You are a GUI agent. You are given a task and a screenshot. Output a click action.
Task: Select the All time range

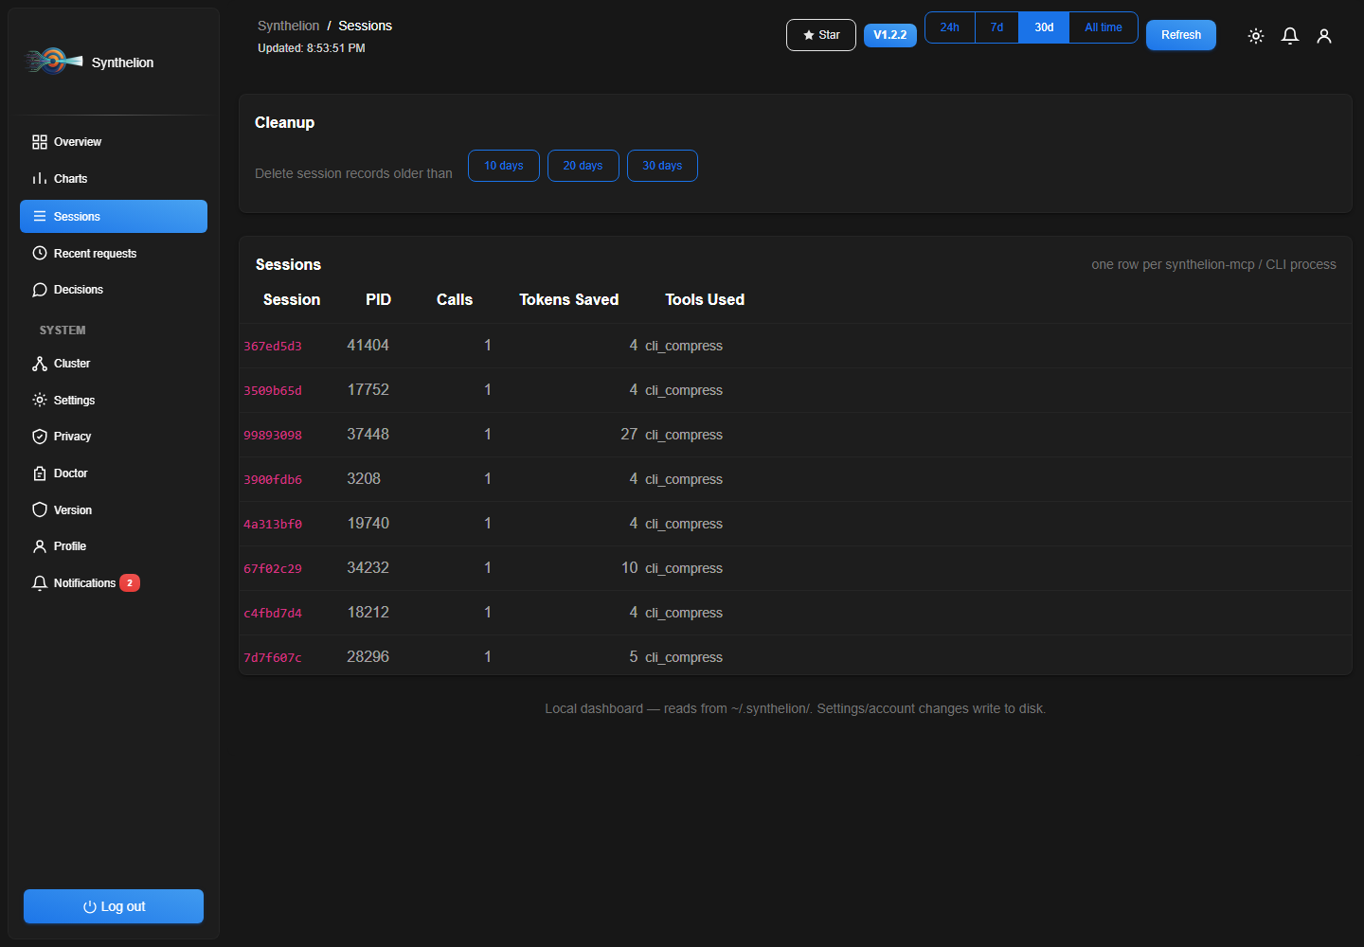tap(1104, 27)
